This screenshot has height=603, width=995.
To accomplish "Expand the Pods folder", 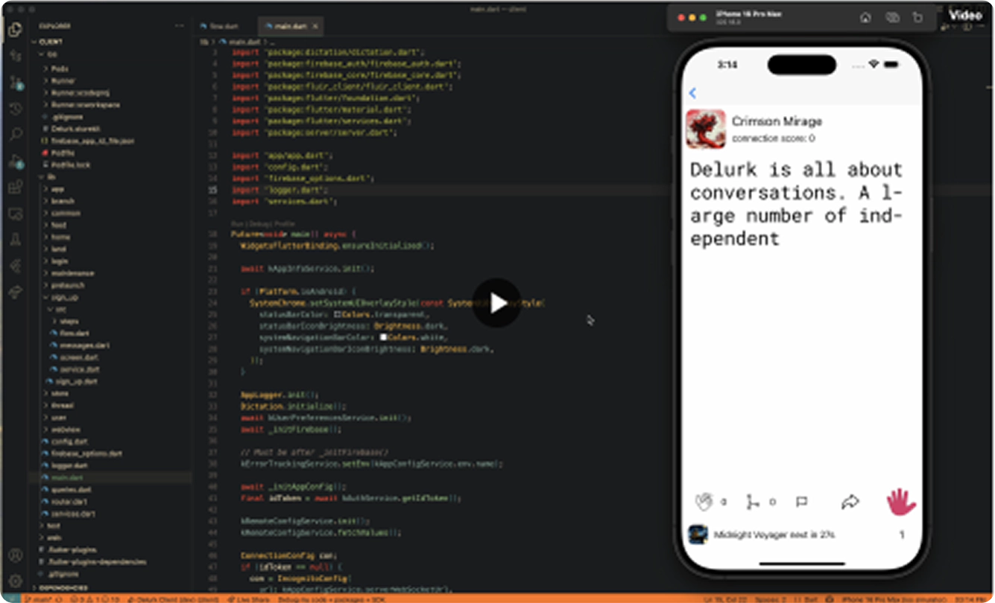I will pos(60,68).
